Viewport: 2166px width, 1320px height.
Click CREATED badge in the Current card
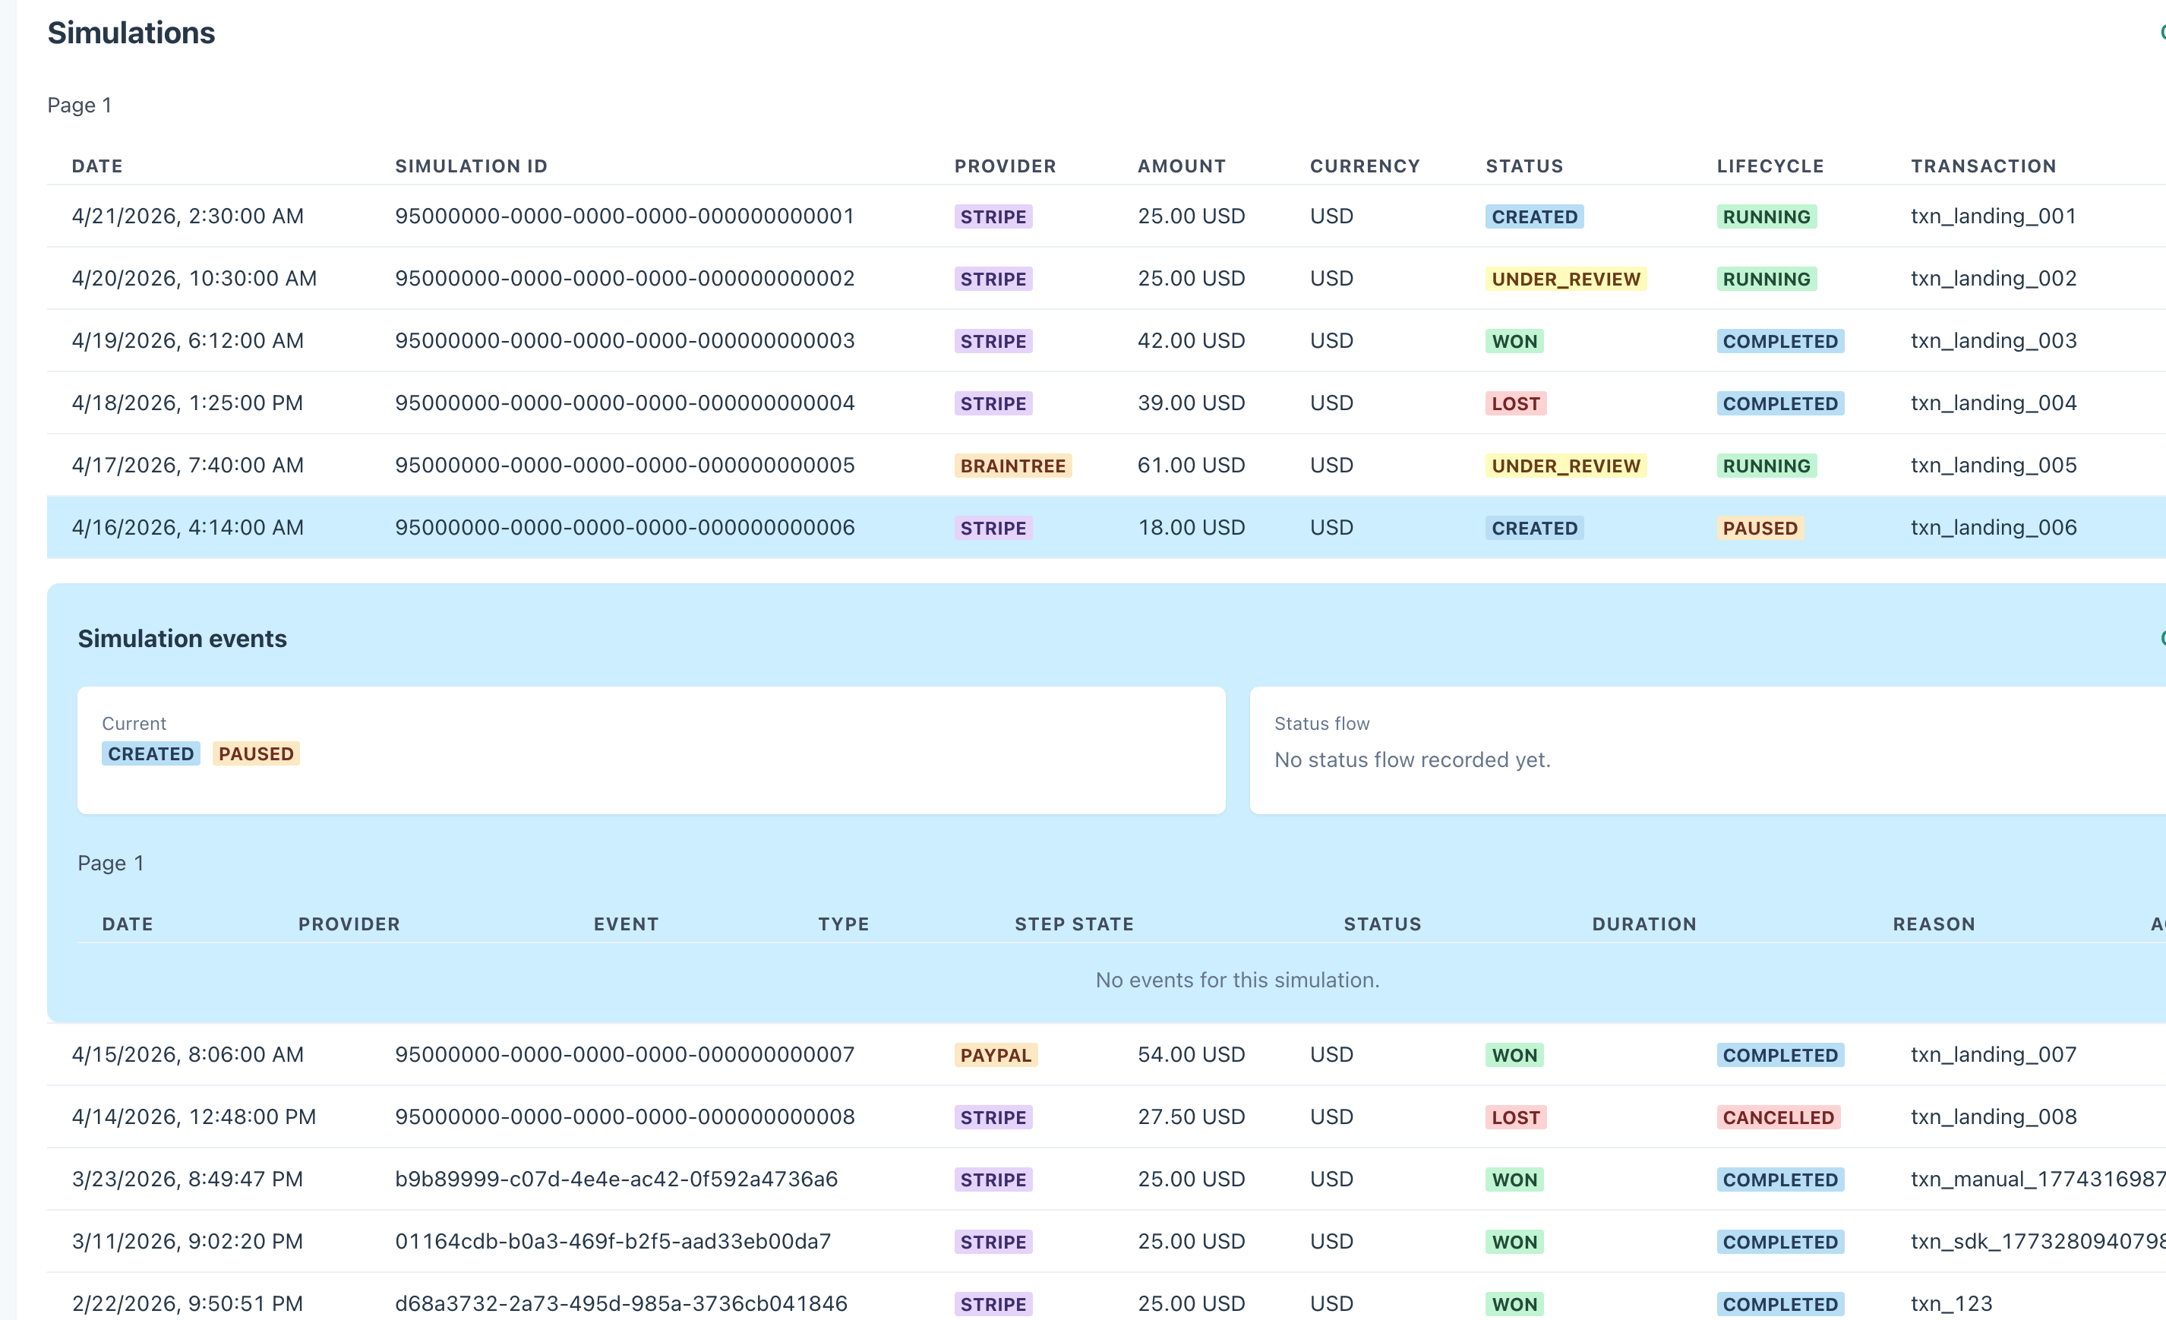[x=151, y=754]
